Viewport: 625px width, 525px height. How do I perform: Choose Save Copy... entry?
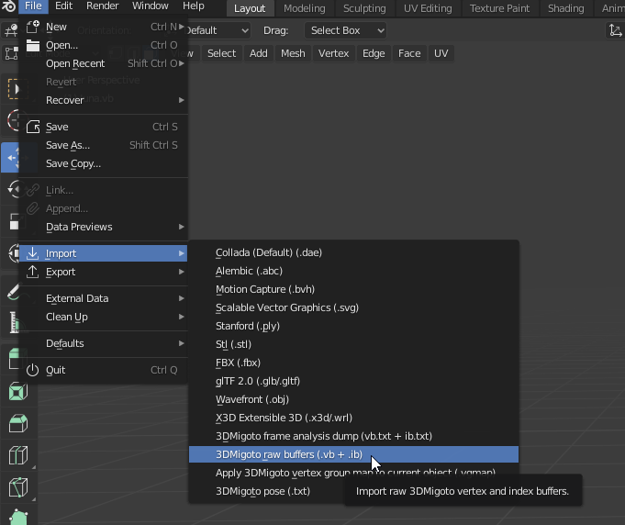(x=103, y=163)
